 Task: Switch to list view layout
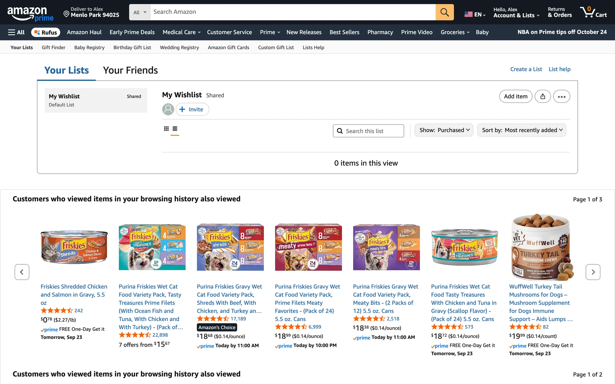click(175, 129)
